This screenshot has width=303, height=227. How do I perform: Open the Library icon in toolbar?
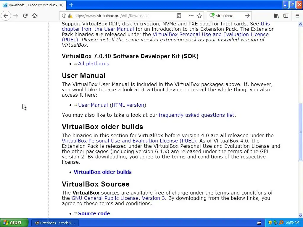(276, 16)
